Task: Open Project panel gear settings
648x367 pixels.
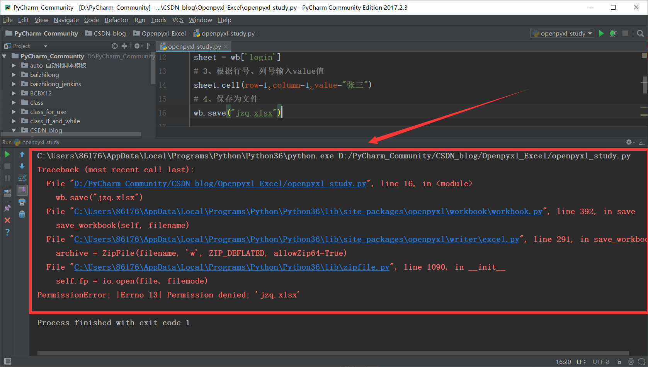Action: tap(138, 46)
